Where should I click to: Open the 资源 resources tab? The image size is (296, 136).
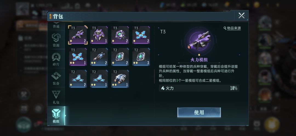56,40
